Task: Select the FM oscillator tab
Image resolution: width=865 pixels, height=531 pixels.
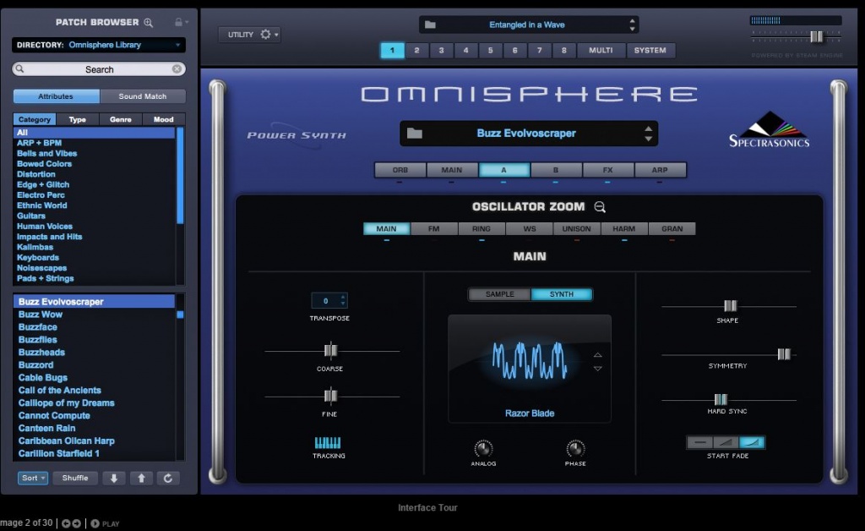Action: [x=434, y=228]
